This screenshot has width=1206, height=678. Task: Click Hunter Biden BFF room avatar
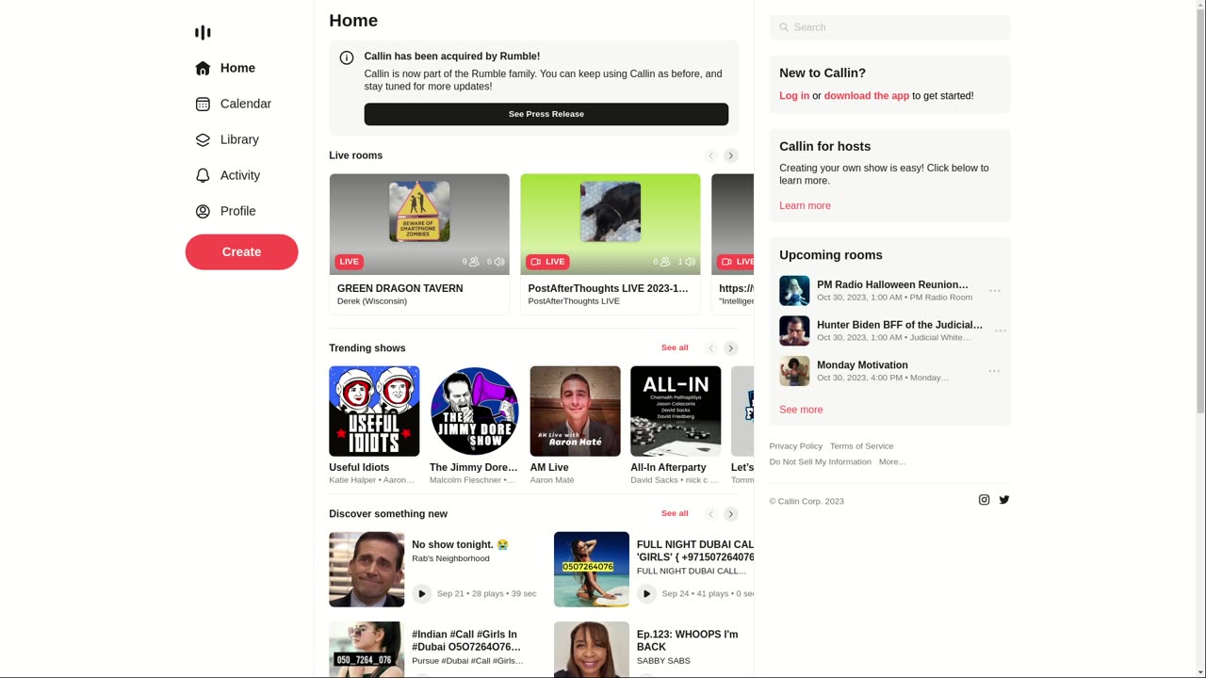tap(794, 331)
